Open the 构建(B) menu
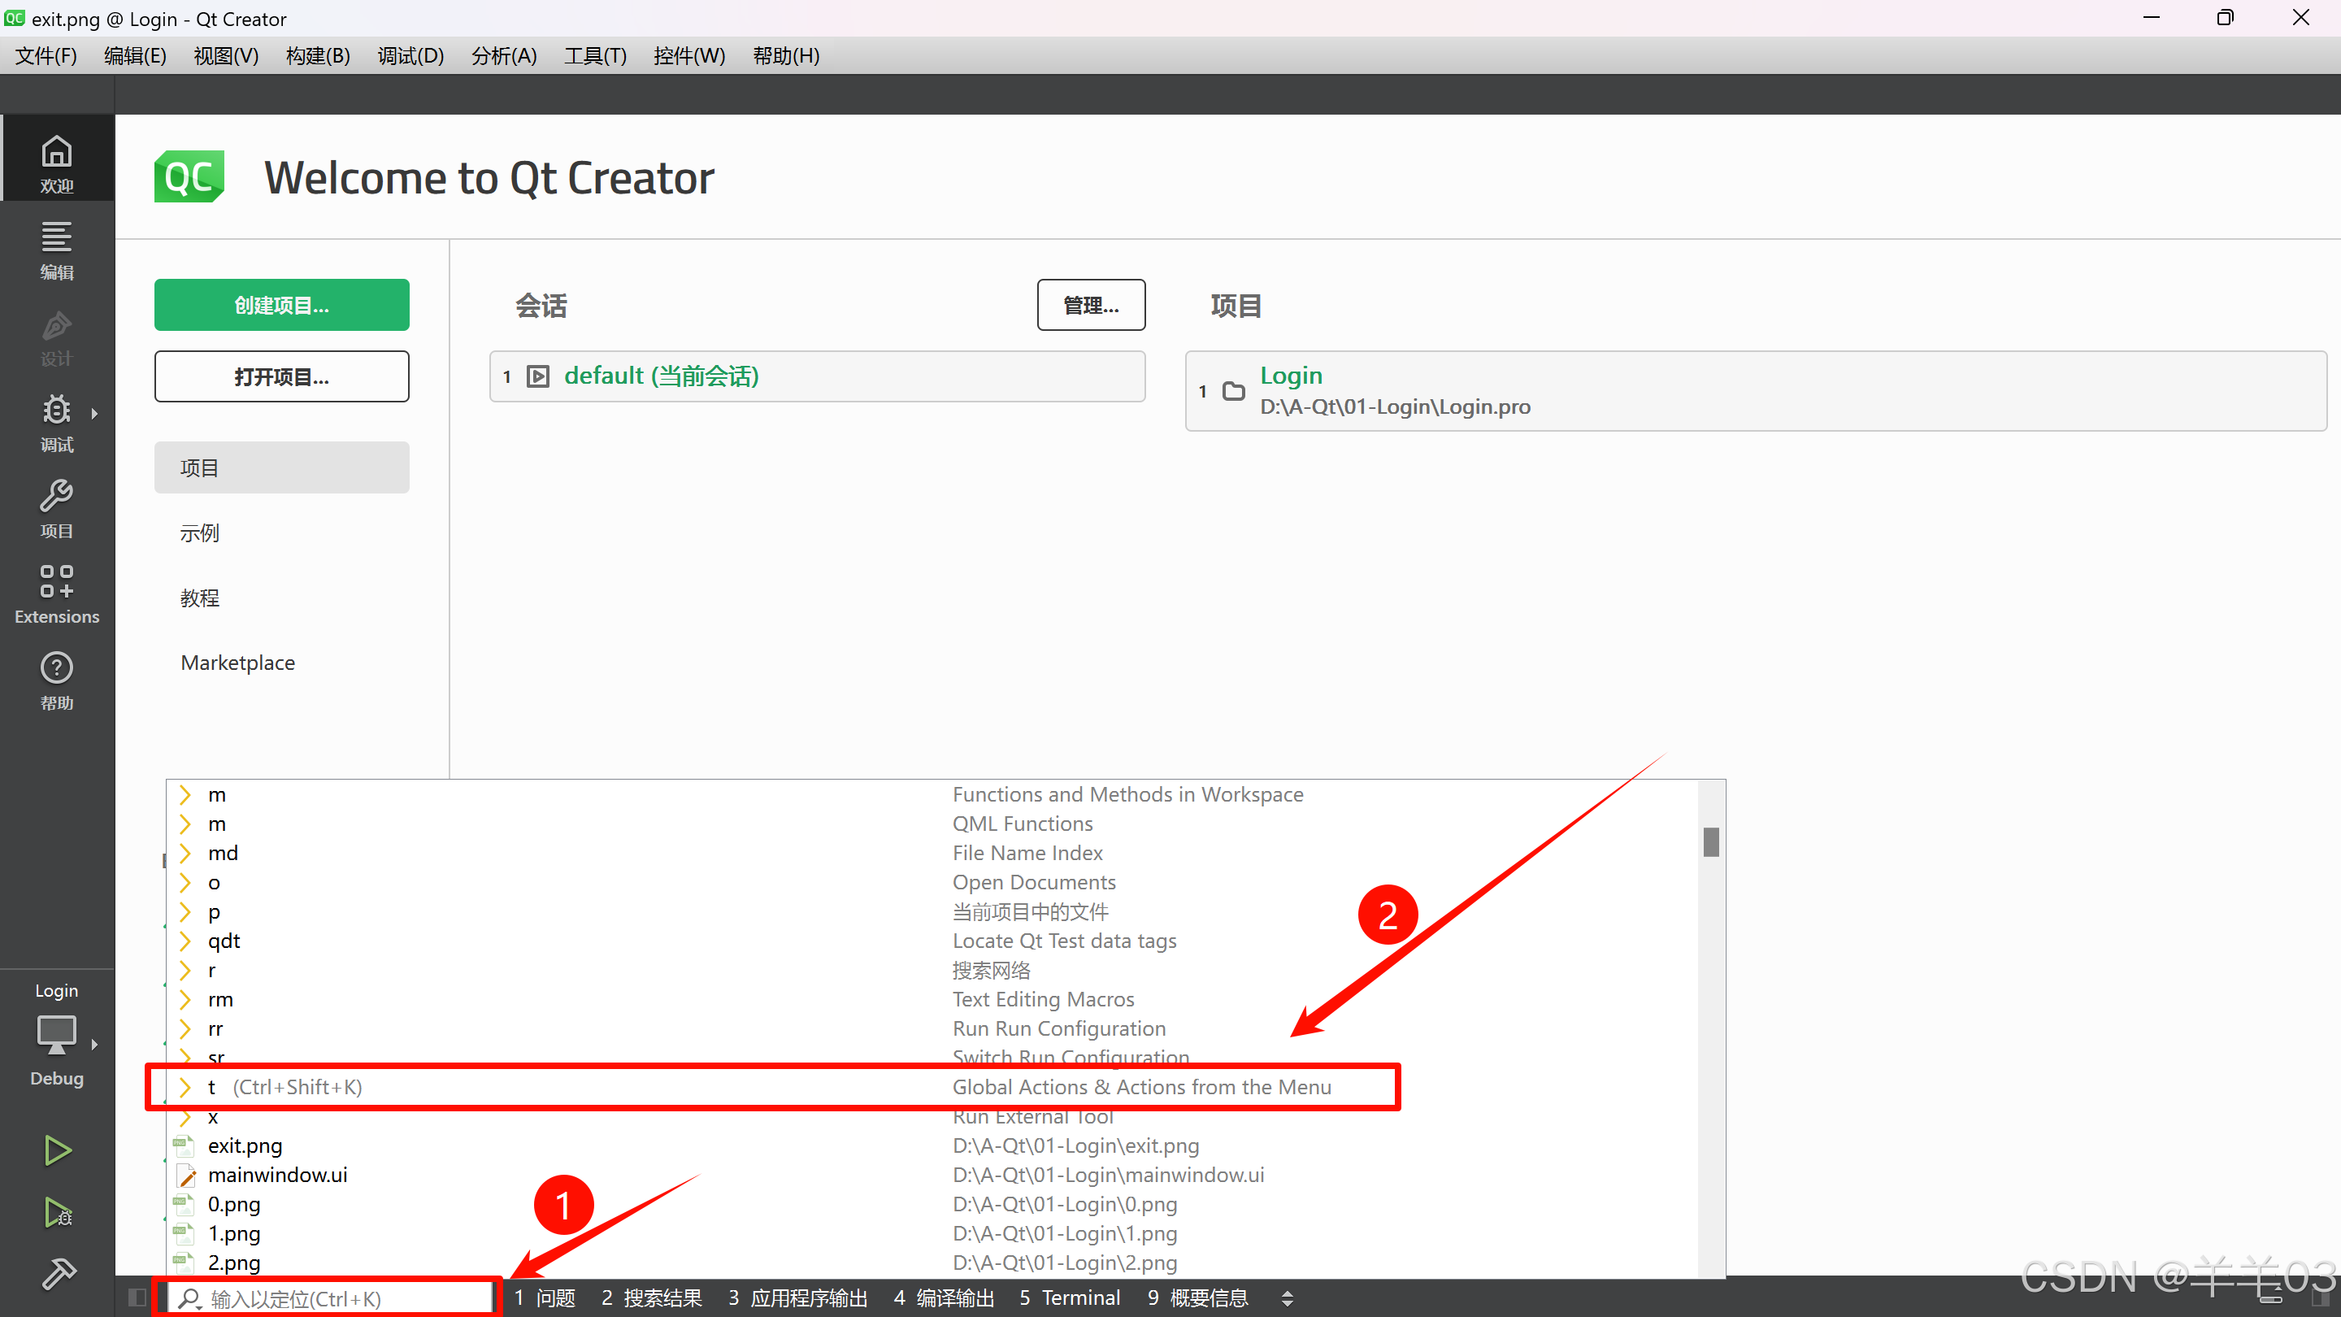This screenshot has height=1317, width=2341. 317,56
